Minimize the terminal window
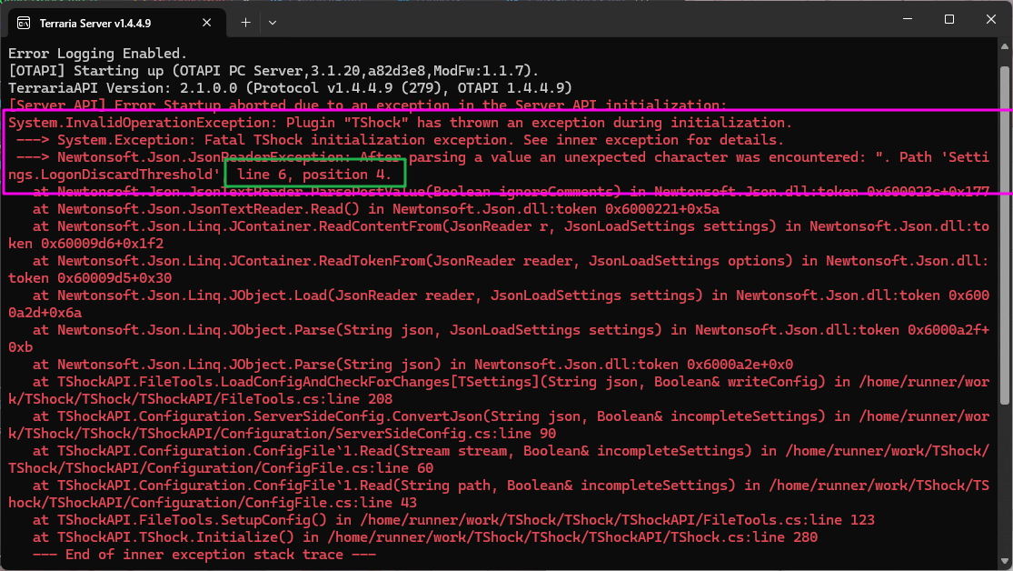Screen dimensions: 1013x571 point(908,19)
